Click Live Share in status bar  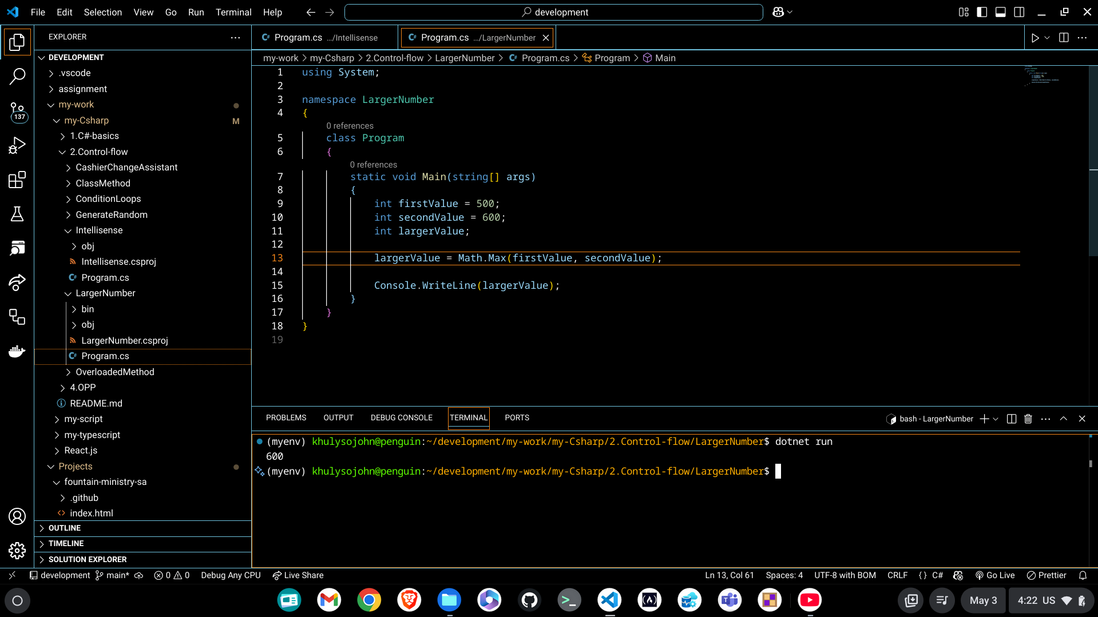pos(298,575)
